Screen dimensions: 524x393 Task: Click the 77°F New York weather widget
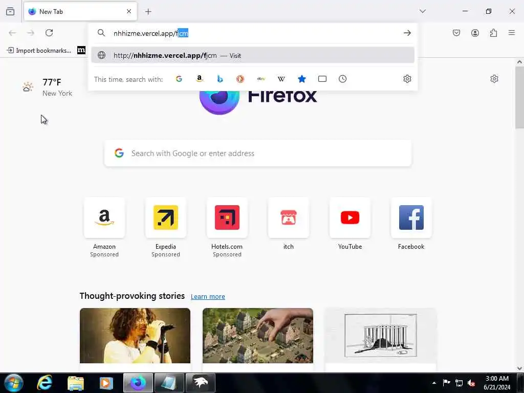(47, 87)
